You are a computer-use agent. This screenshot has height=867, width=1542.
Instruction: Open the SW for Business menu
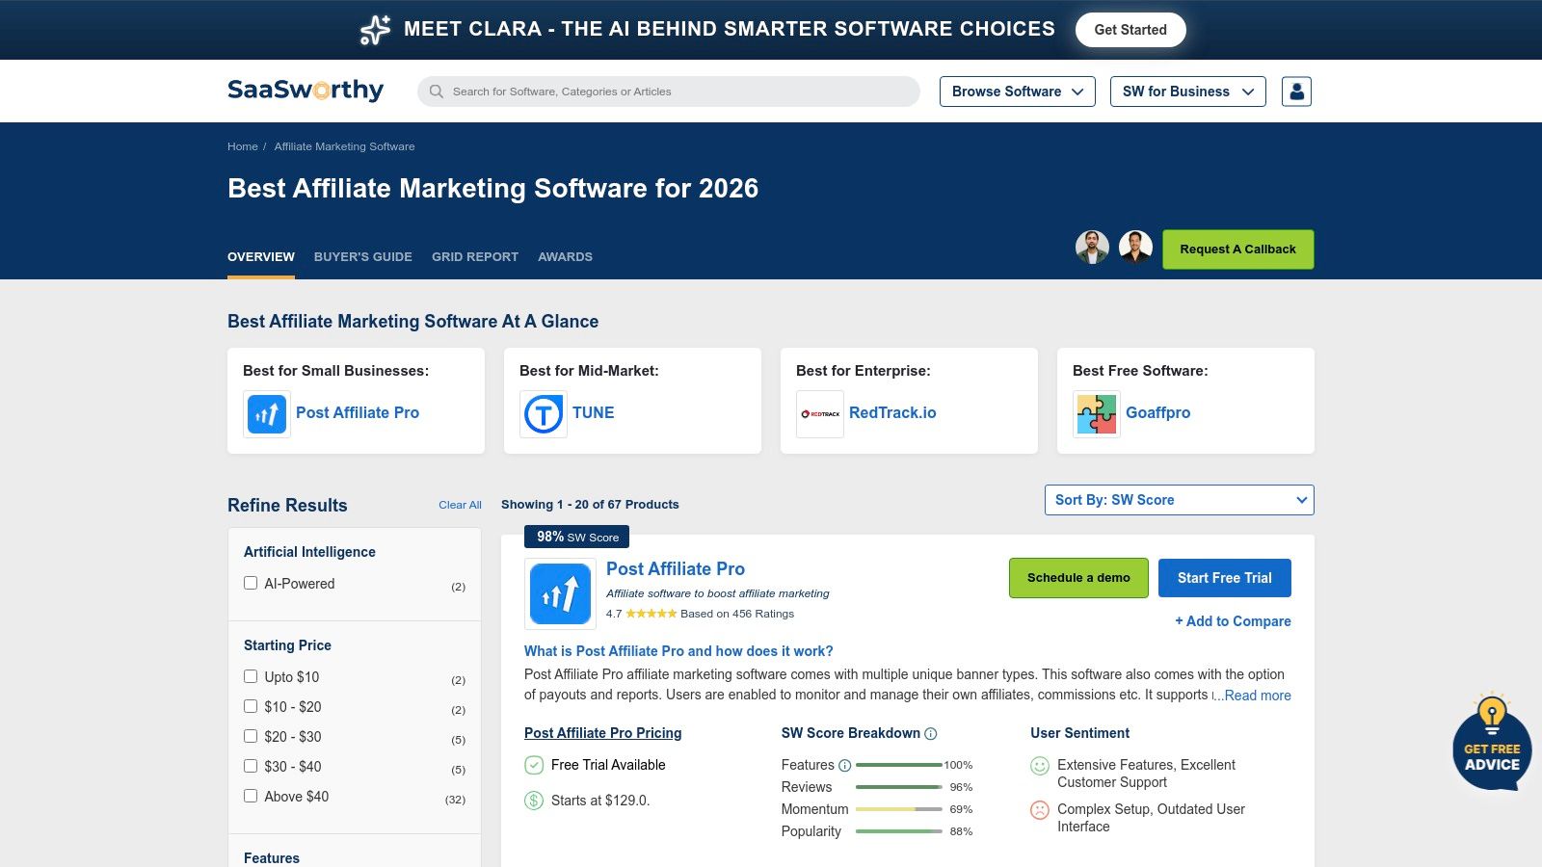tap(1187, 92)
